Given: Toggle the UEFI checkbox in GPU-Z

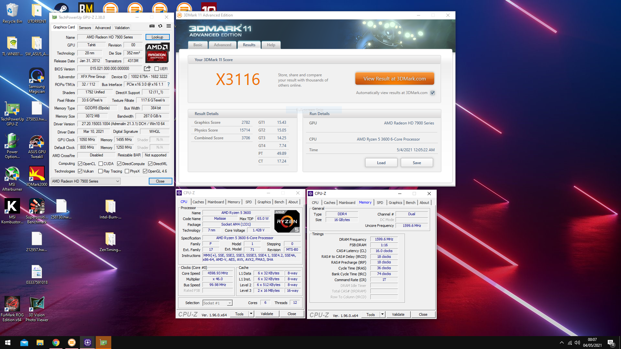Looking at the screenshot, I should tap(157, 69).
